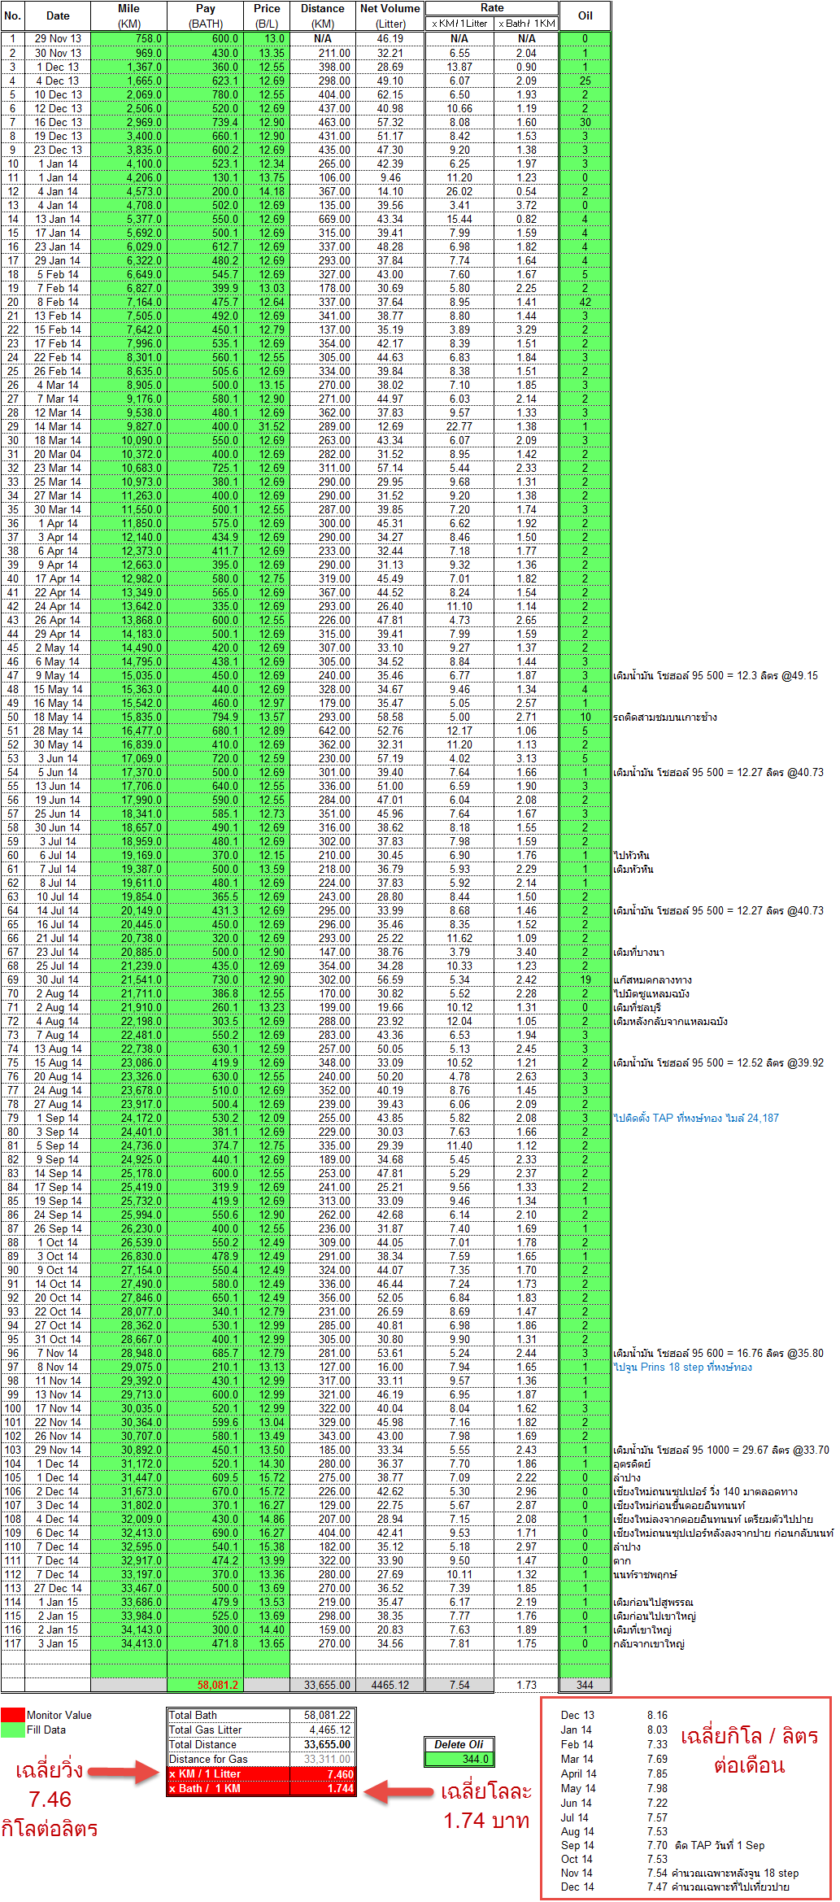Screen dimensions: 840x1902
Task: Click the green Delete Oli value 344.0
Action: 459,1759
